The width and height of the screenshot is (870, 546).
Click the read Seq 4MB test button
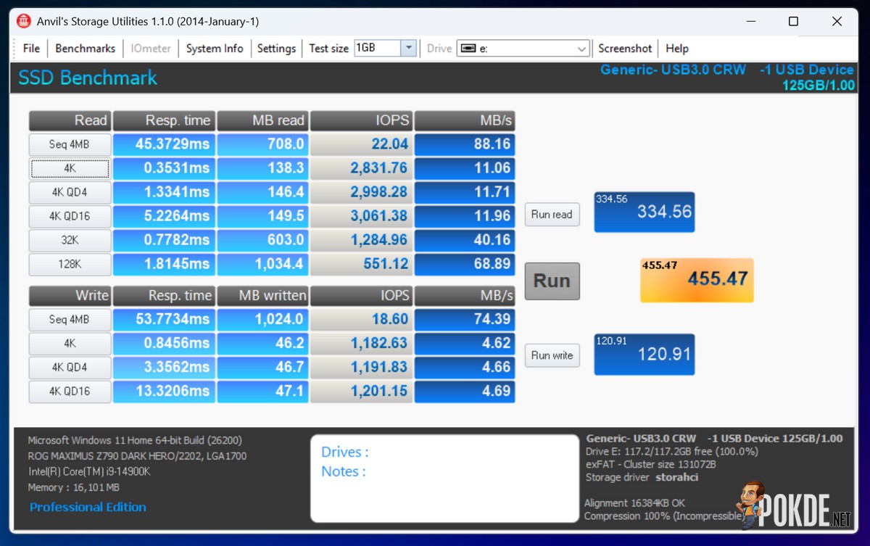(70, 144)
